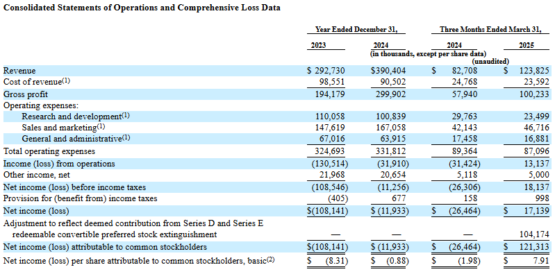The height and width of the screenshot is (274, 555).
Task: Select 2025 revenue value 123,825
Action: click(x=534, y=71)
